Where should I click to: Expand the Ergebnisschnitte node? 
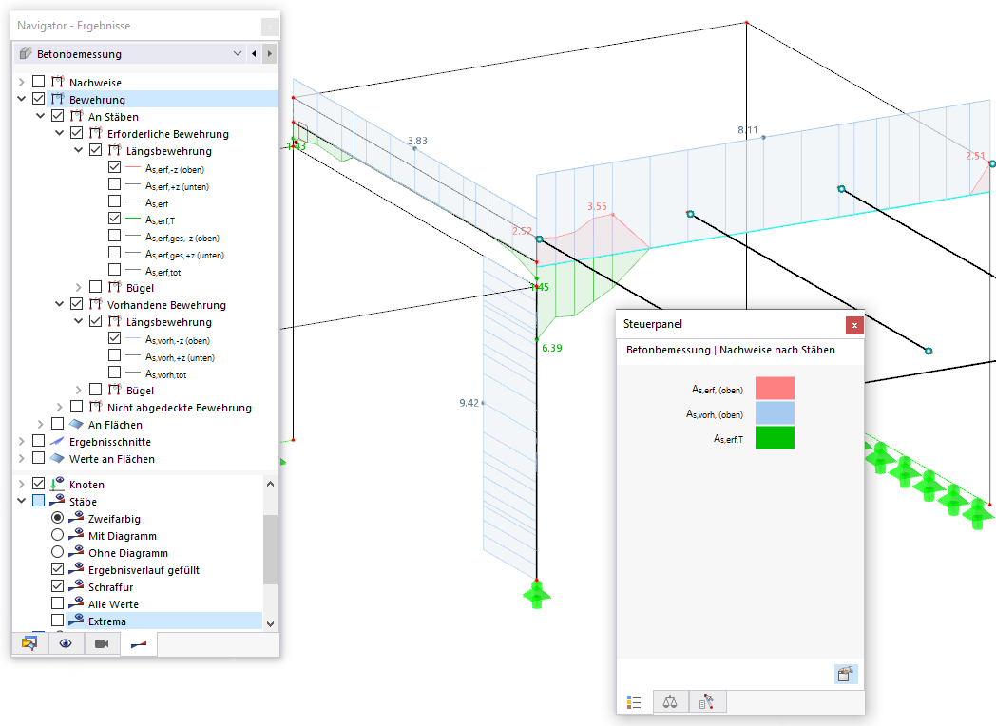coord(22,442)
